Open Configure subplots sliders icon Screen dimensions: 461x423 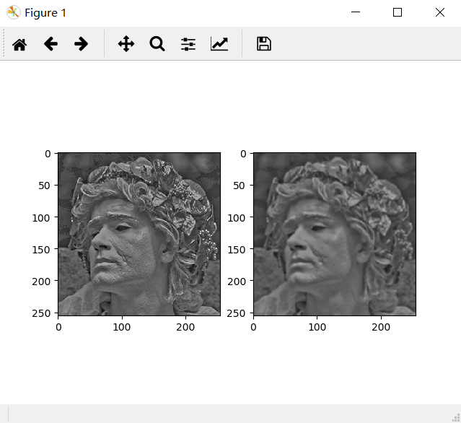[188, 44]
